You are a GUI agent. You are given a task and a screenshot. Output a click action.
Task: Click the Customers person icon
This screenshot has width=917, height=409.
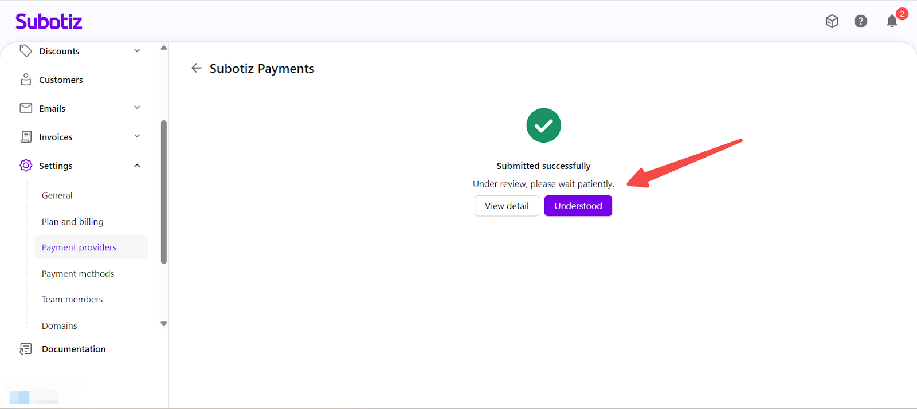[x=26, y=80]
